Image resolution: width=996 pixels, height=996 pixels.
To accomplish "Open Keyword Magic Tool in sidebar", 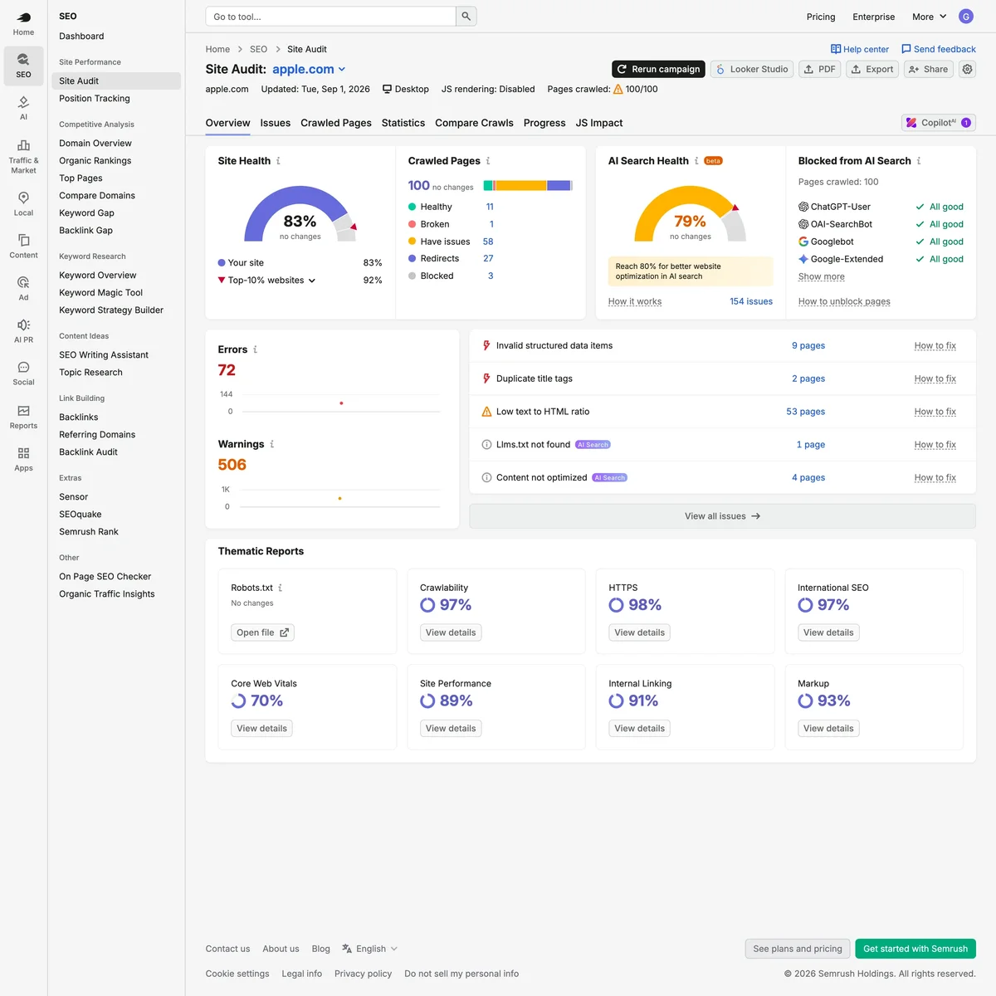I will pos(100,292).
